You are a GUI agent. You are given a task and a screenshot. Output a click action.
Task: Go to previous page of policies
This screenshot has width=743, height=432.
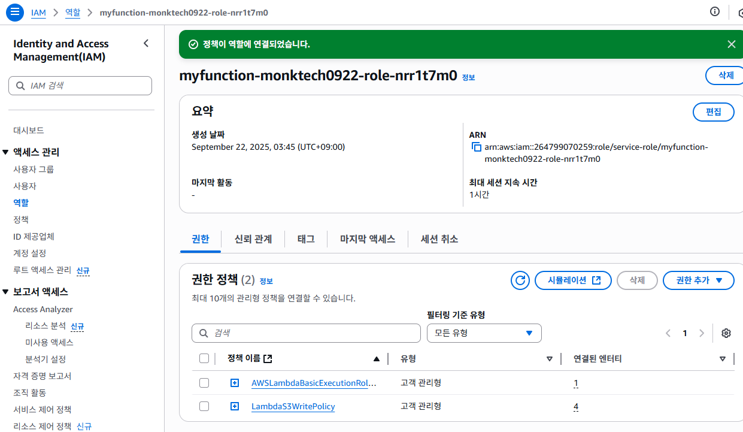pos(668,333)
